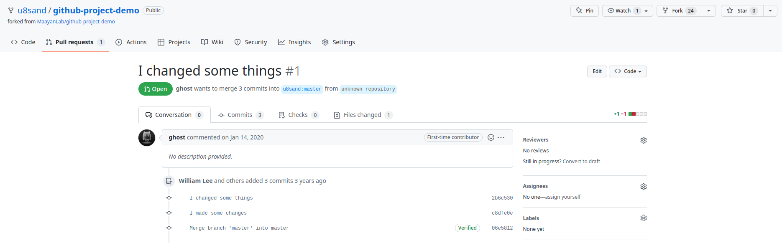
Task: Click the Reviewers gear icon
Action: point(643,140)
